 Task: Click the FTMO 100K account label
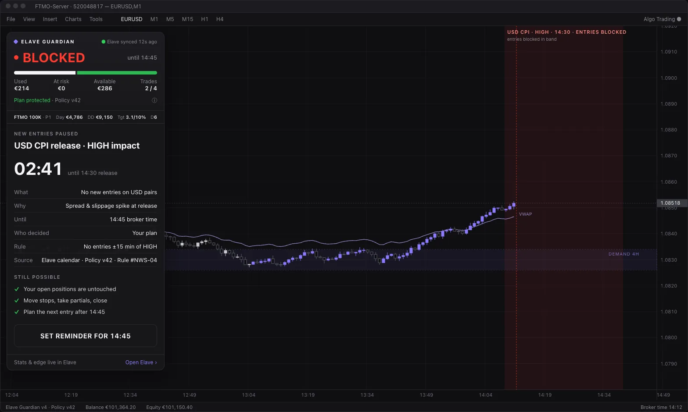(28, 117)
